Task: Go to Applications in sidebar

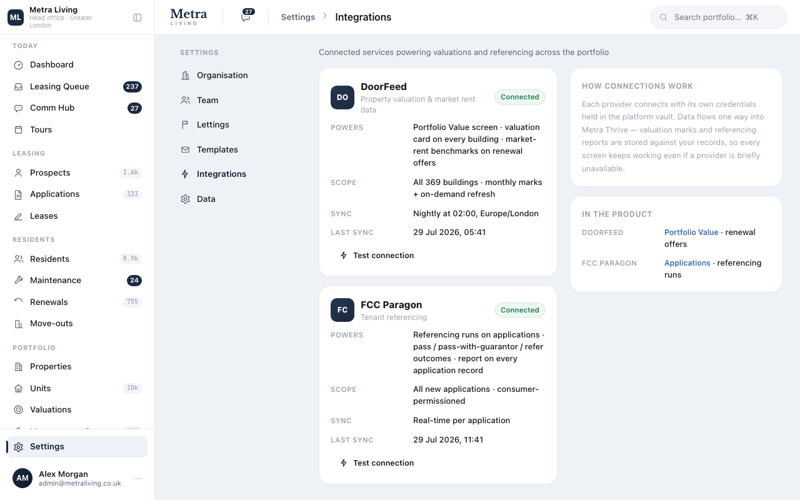Action: pos(77,194)
